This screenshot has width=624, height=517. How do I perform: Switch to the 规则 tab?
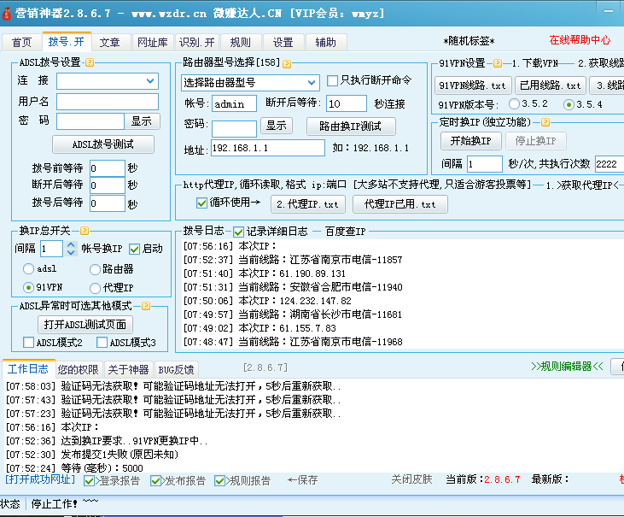240,42
